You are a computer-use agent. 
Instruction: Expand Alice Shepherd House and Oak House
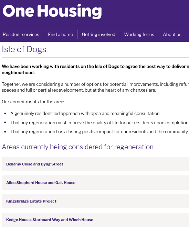pyautogui.click(x=95, y=183)
